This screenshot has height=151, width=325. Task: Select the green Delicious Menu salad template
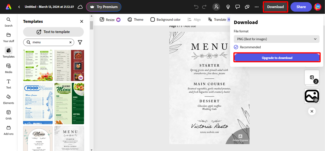(x=69, y=104)
